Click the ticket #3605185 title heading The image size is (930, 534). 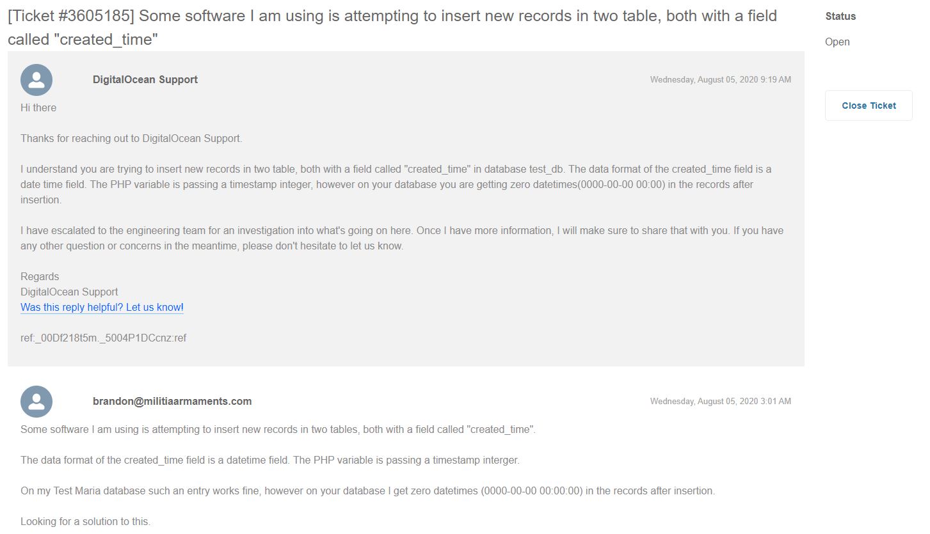click(392, 27)
